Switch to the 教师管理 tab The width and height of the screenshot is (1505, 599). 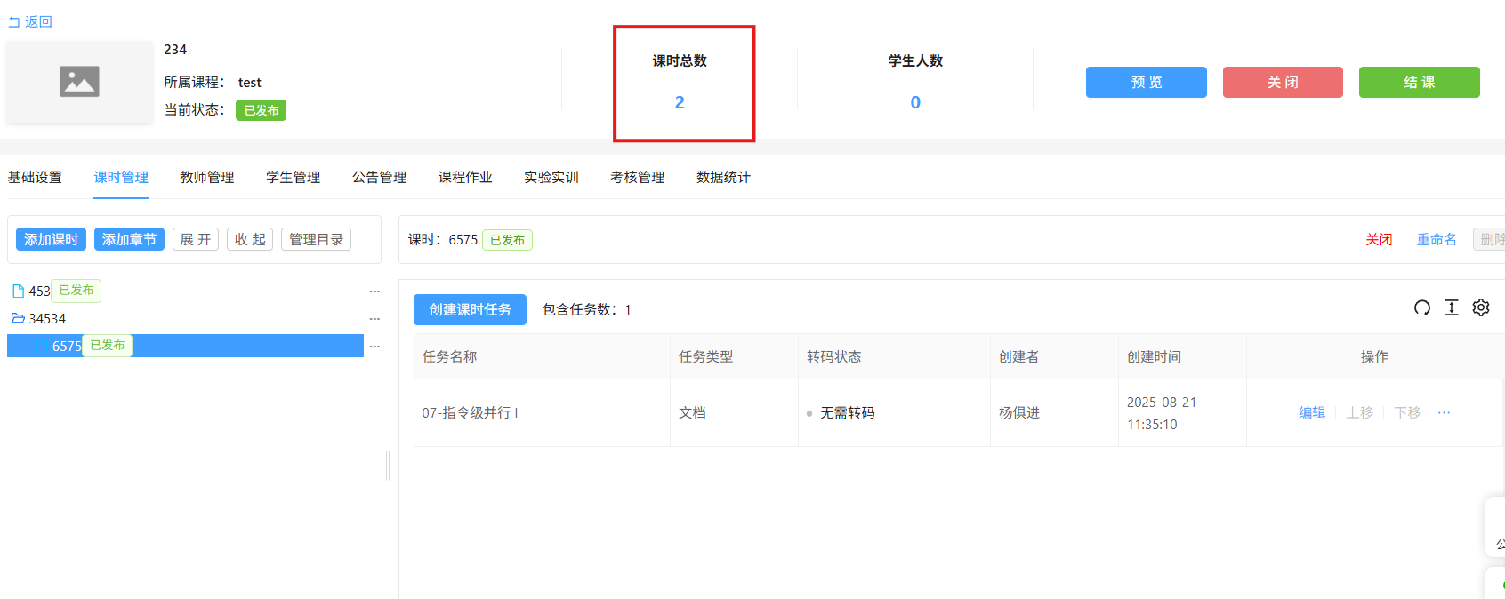point(206,177)
